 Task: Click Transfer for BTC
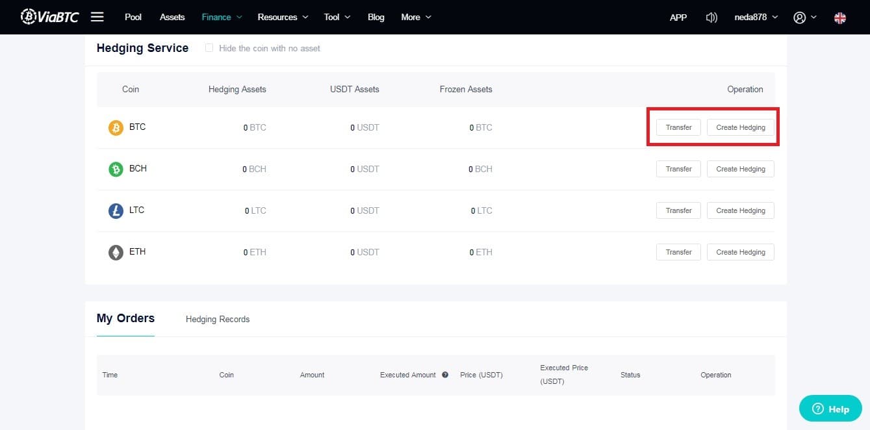tap(678, 127)
